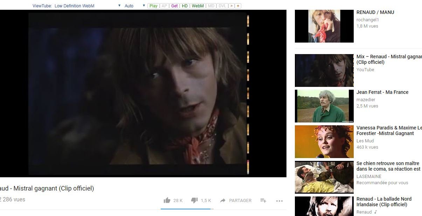422x216 pixels.
Task: Click the Recommandée pour vous label
Action: 382,183
